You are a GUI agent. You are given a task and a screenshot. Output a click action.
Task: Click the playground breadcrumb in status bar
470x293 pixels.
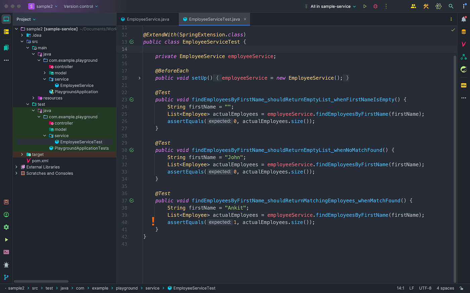pyautogui.click(x=127, y=288)
